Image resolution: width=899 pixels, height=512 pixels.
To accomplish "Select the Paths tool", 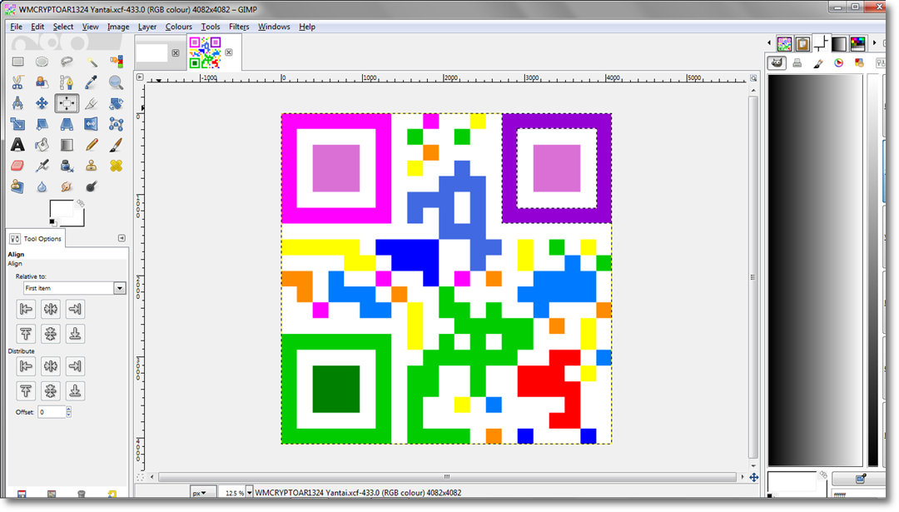I will point(67,82).
